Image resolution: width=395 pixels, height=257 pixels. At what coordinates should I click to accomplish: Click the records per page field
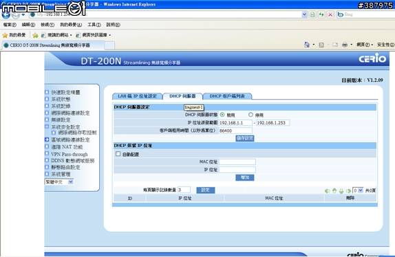point(184,190)
